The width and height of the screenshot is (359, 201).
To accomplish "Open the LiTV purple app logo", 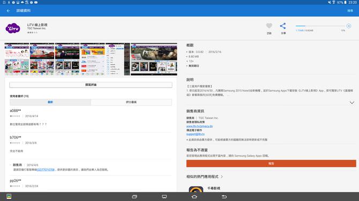I will tap(13, 28).
